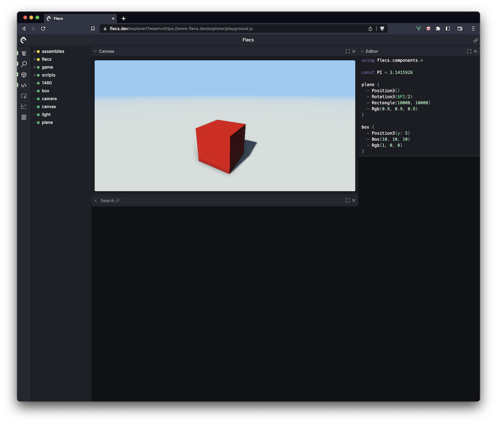Open the data tables panel icon
Image resolution: width=497 pixels, height=424 pixels.
click(24, 117)
